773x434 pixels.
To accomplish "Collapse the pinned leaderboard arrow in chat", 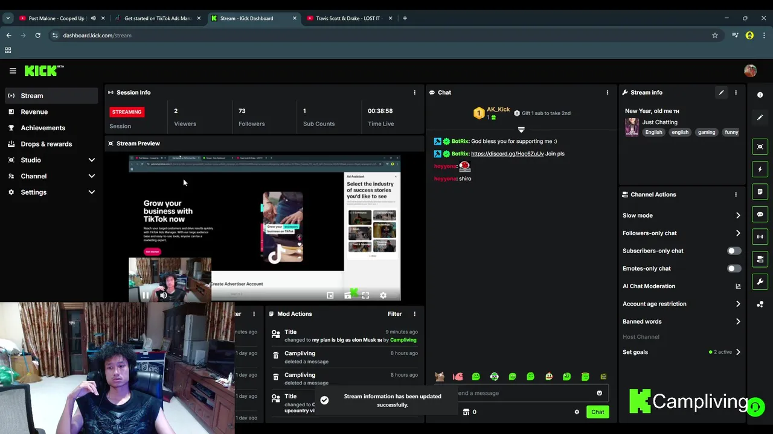I will click(x=521, y=130).
